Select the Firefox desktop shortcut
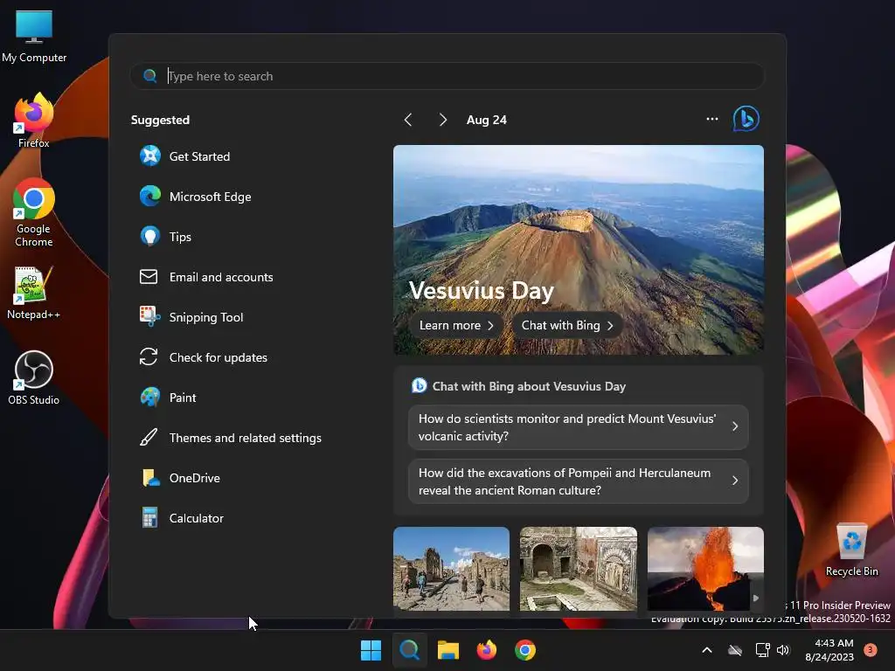Viewport: 895px width, 671px height. pos(34,121)
